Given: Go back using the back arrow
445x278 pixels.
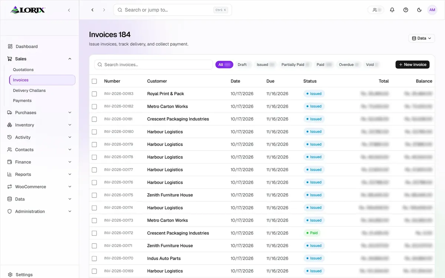Looking at the screenshot, I should click(93, 10).
